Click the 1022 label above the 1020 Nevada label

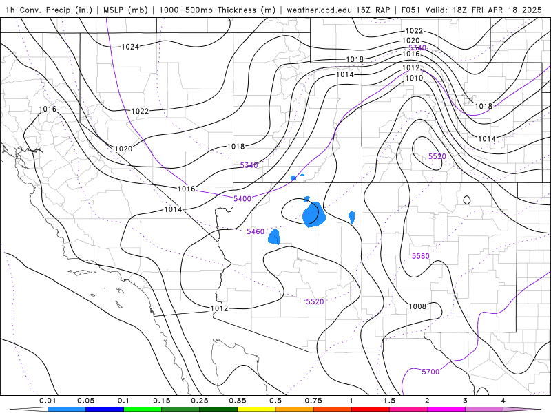[141, 112]
